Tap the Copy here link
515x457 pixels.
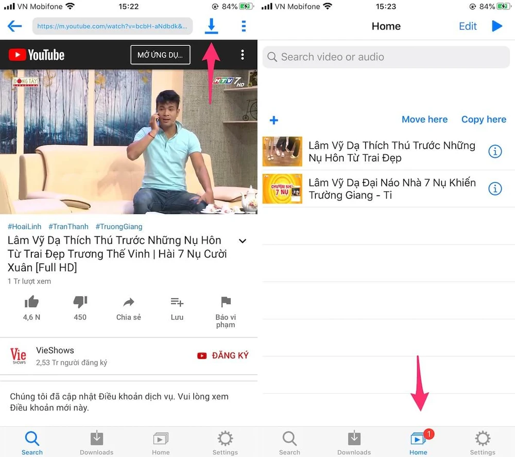point(484,119)
